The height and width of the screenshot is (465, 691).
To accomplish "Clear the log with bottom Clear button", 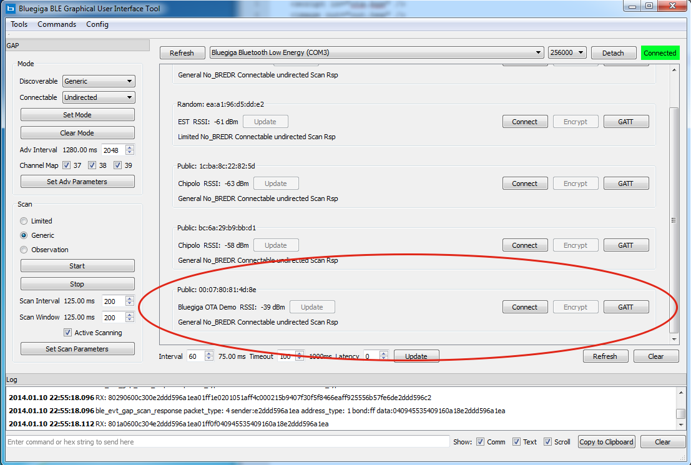I will [x=663, y=442].
